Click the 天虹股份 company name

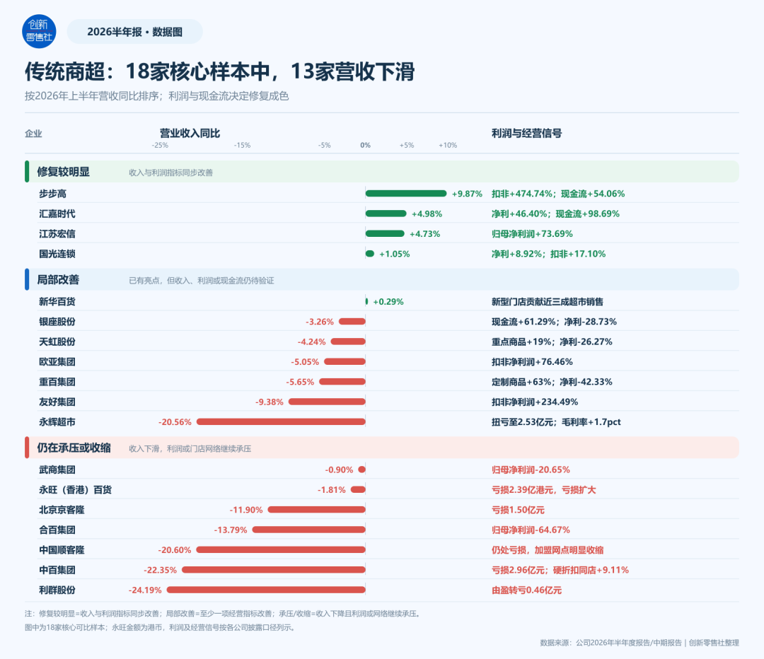(57, 342)
